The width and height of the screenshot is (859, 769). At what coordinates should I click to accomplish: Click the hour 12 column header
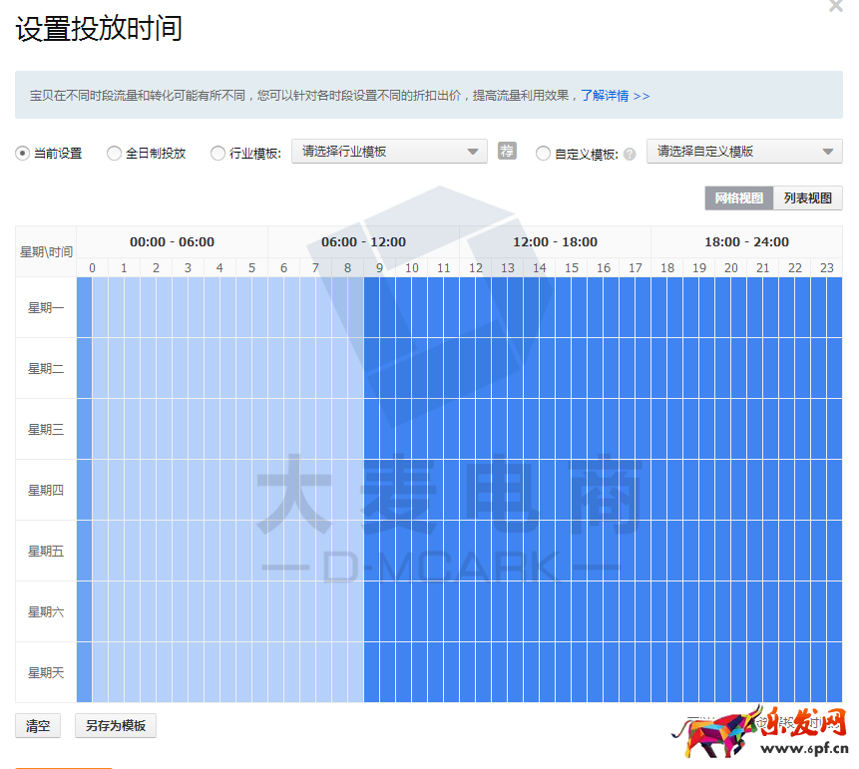click(x=476, y=267)
